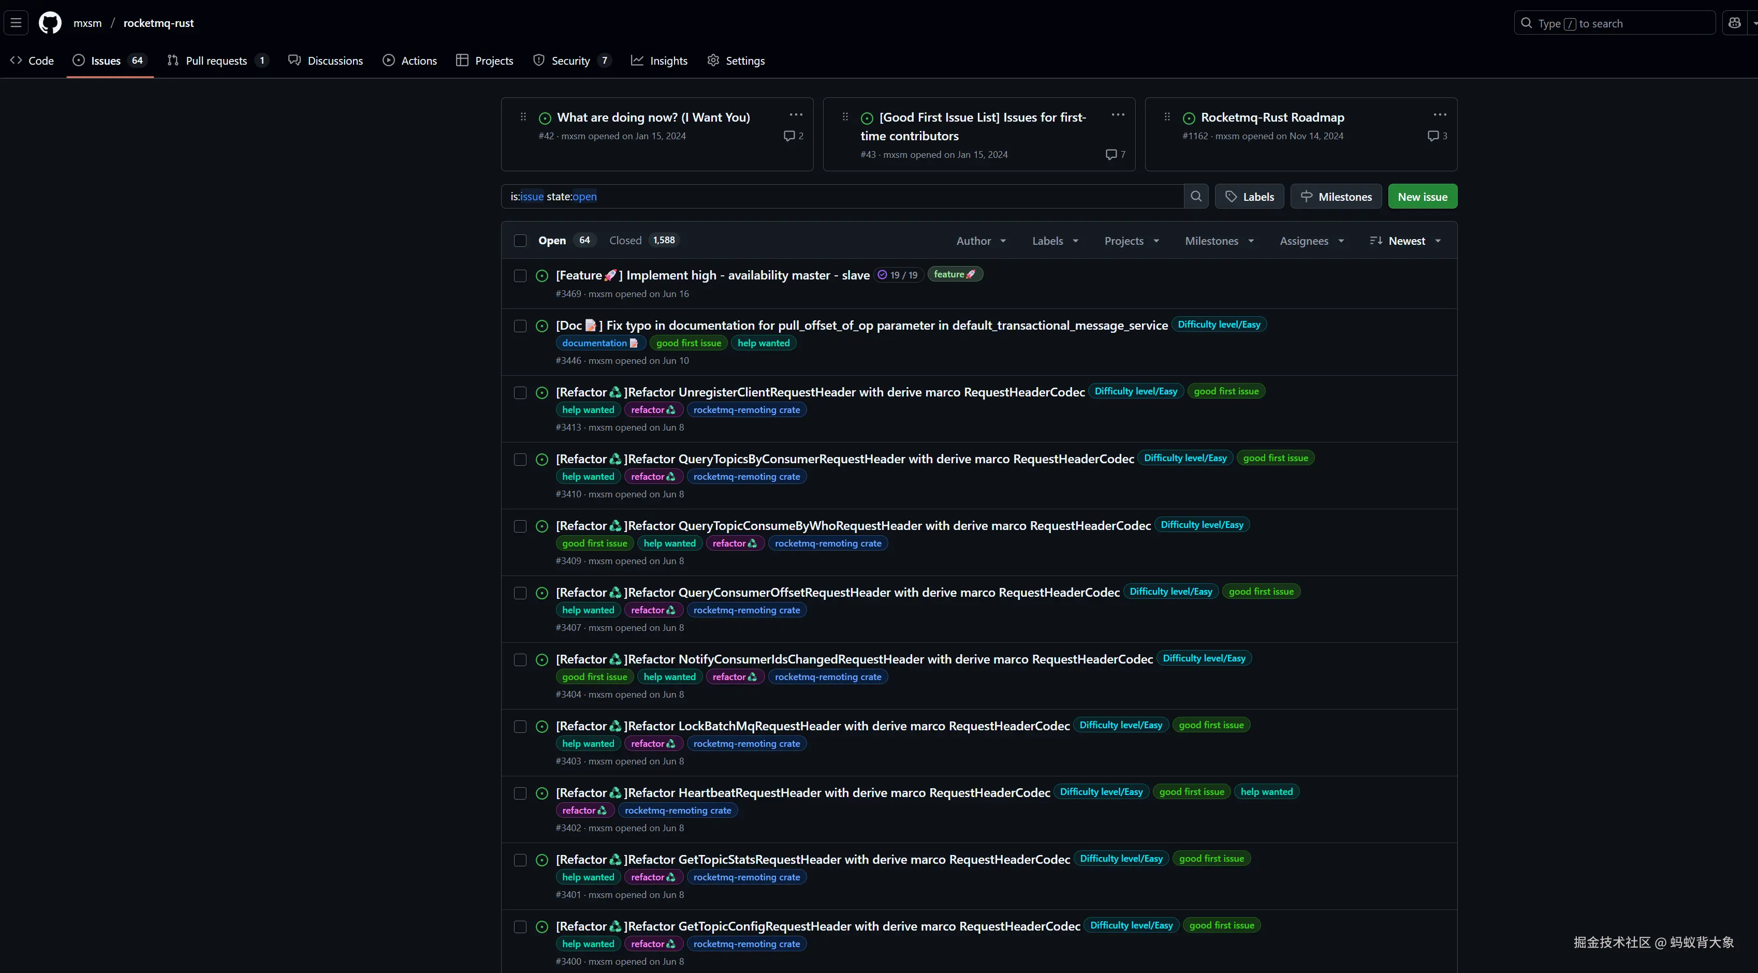
Task: Switch to the Insights tab
Action: click(660, 61)
